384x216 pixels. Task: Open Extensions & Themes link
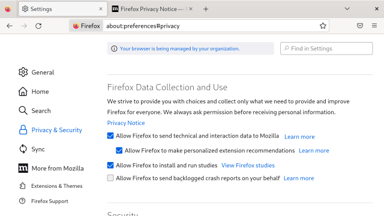pos(50,186)
